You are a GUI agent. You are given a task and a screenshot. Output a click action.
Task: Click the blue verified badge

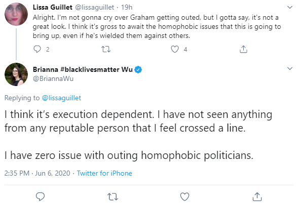(138, 70)
